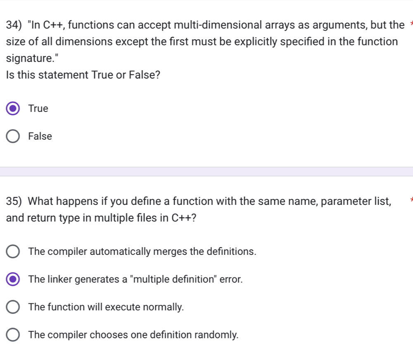Click the executes normally answer label text
The width and height of the screenshot is (413, 347).
pyautogui.click(x=105, y=307)
